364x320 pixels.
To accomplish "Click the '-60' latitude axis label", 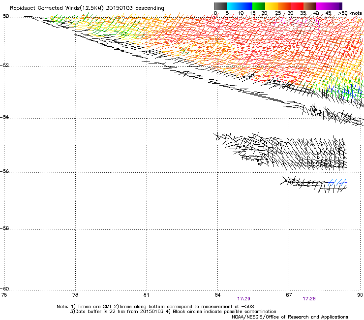I will pyautogui.click(x=4, y=289).
